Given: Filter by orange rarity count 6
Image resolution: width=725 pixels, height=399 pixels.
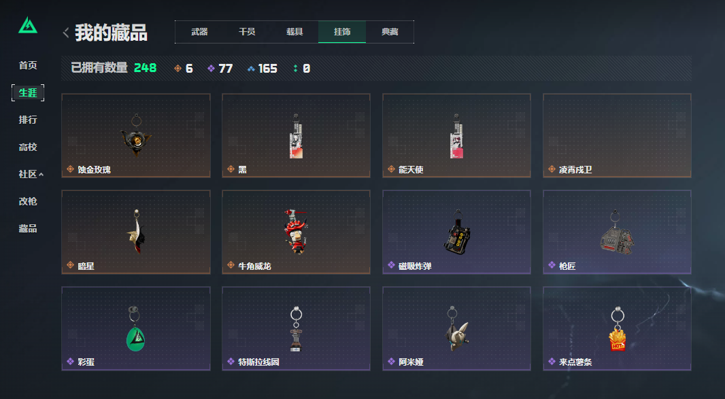Looking at the screenshot, I should tap(184, 69).
